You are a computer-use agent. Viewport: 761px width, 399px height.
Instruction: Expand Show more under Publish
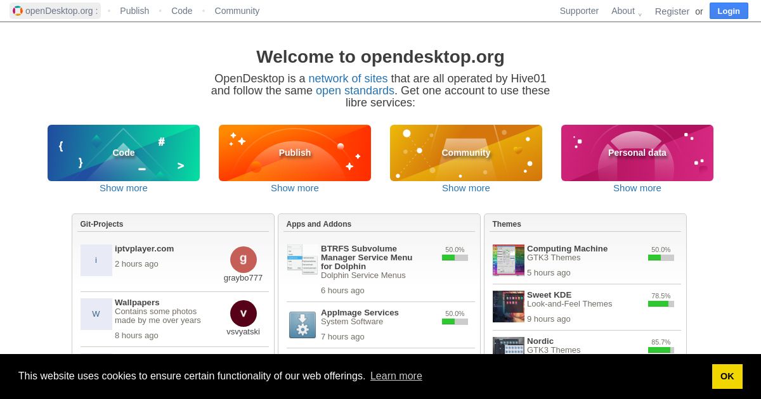[x=295, y=188]
